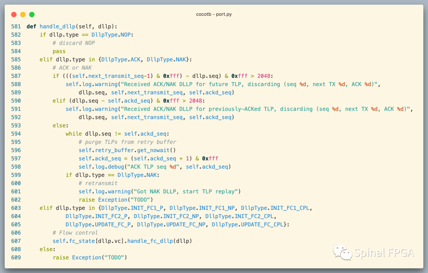Image resolution: width=428 pixels, height=273 pixels.
Task: Click the comment '# Flow control'
Action: click(x=75, y=233)
